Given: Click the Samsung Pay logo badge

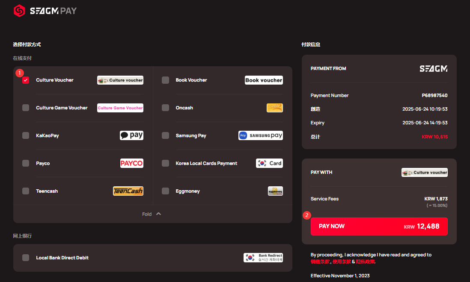Looking at the screenshot, I should [261, 135].
